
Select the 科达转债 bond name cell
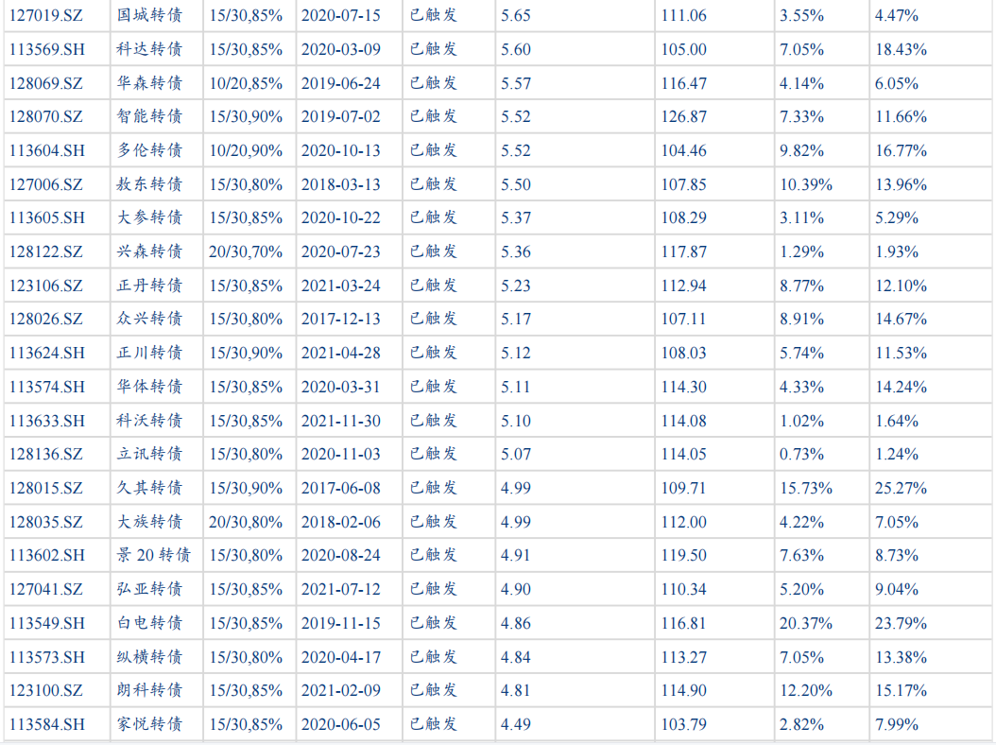(149, 49)
